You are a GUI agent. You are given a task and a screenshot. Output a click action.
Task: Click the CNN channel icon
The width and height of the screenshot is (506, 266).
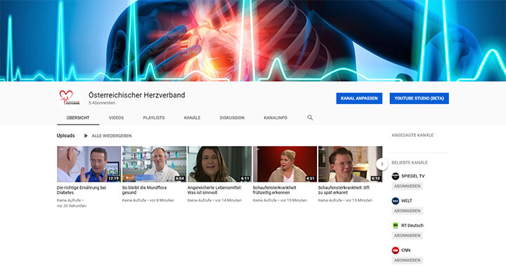click(x=395, y=250)
